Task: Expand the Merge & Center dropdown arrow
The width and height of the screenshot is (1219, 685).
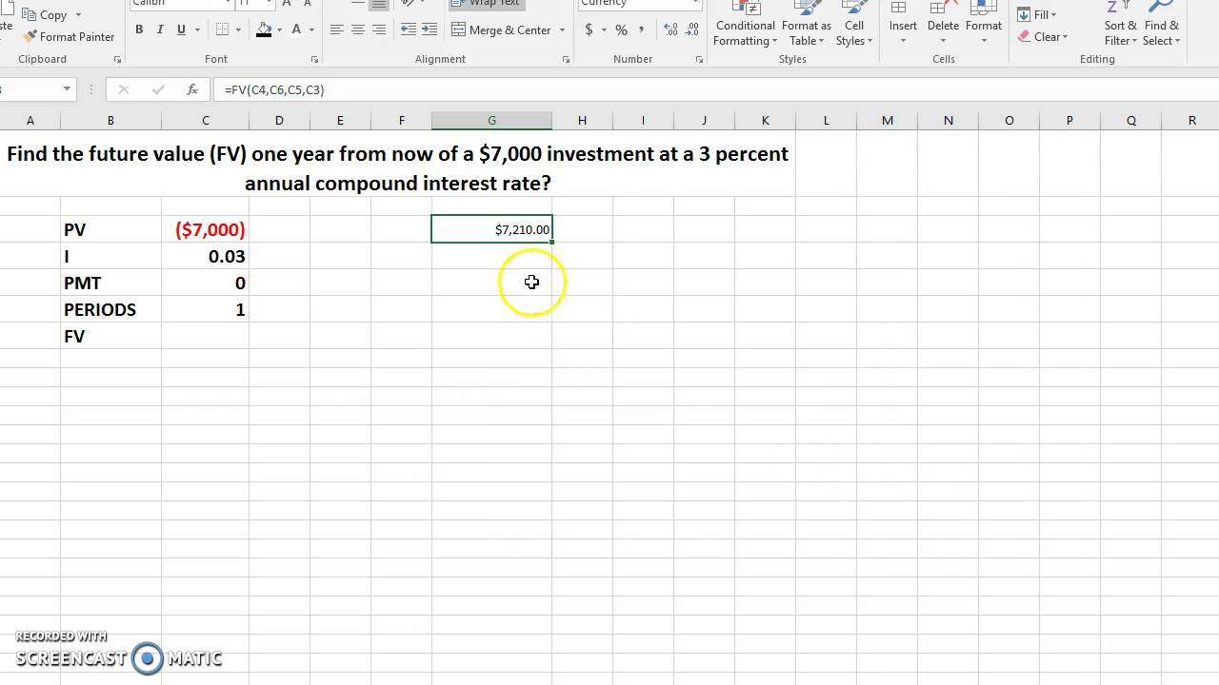Action: point(562,29)
